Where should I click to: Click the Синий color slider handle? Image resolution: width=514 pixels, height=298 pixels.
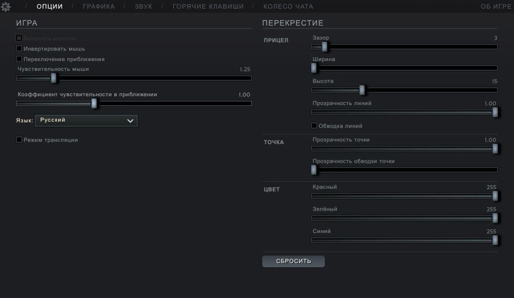[495, 240]
